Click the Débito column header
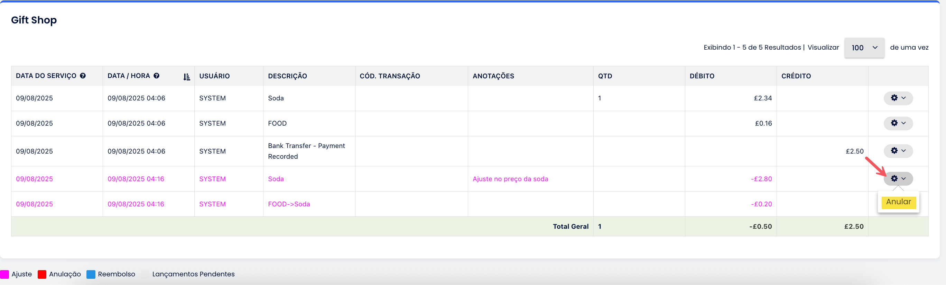Viewport: 946px width, 285px height. pyautogui.click(x=702, y=76)
